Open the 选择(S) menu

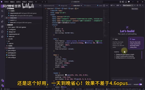click(18, 2)
